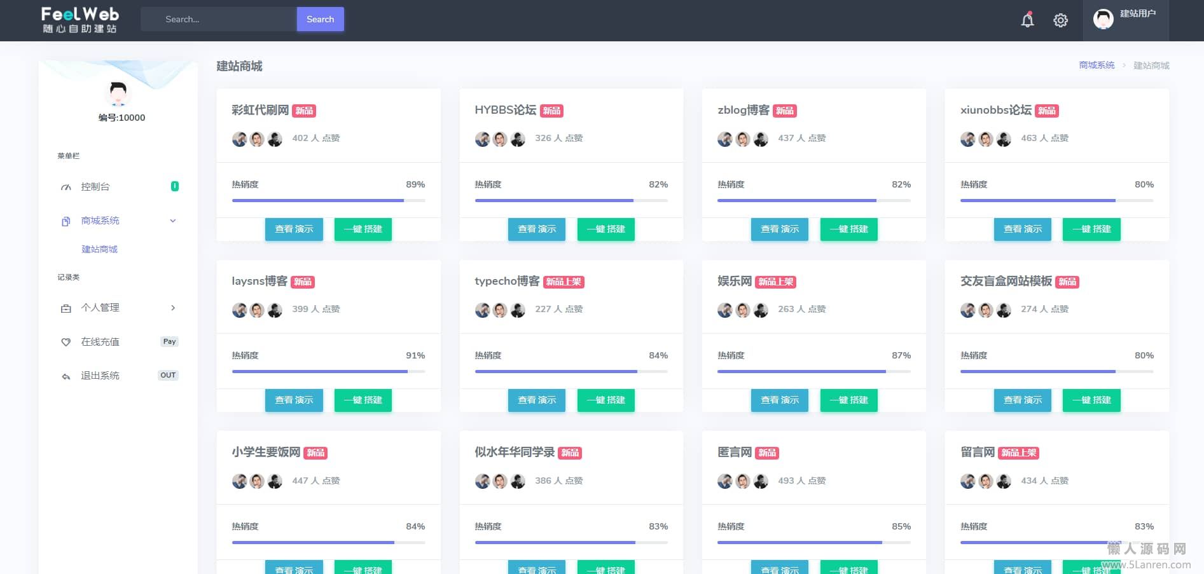Click the 在线充值 heart icon
This screenshot has height=574, width=1204.
coord(66,342)
